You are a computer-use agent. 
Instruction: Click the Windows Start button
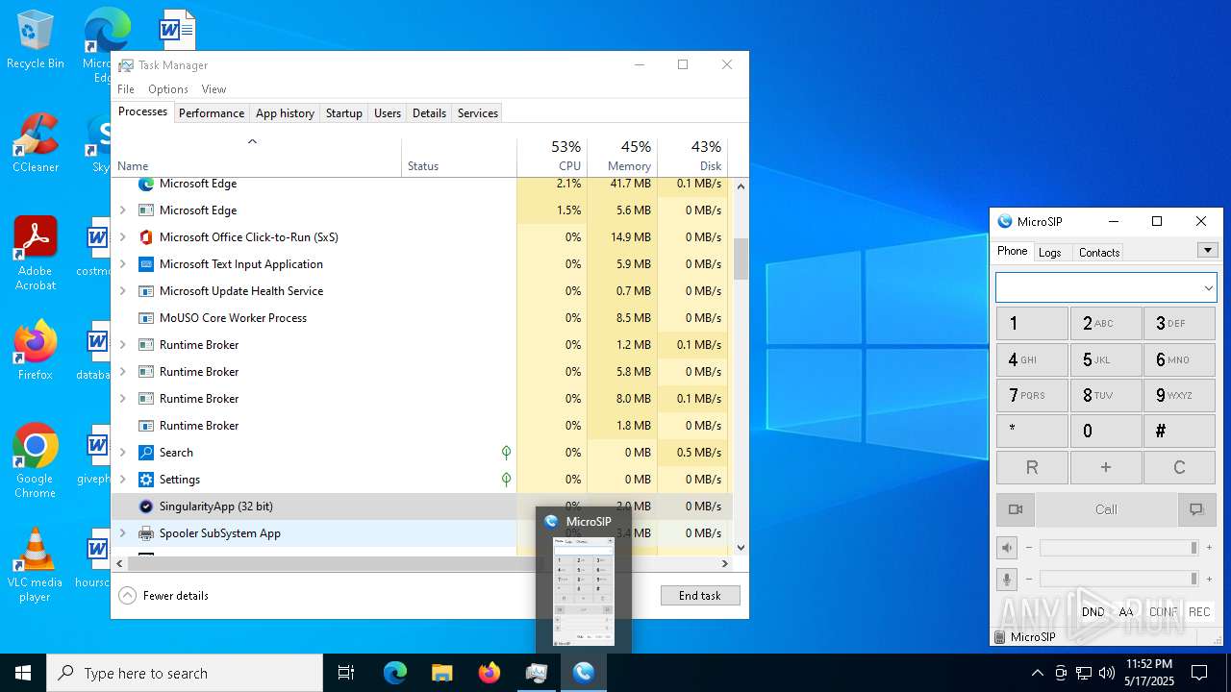click(x=22, y=673)
